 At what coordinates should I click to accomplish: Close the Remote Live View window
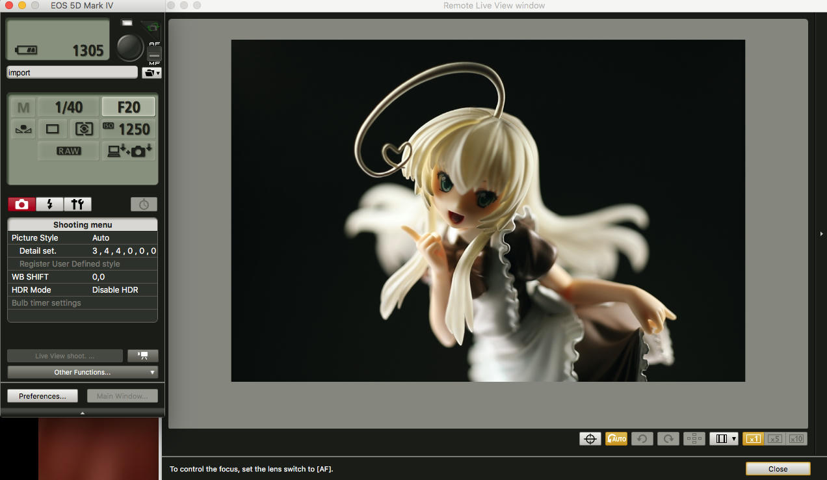coord(778,469)
